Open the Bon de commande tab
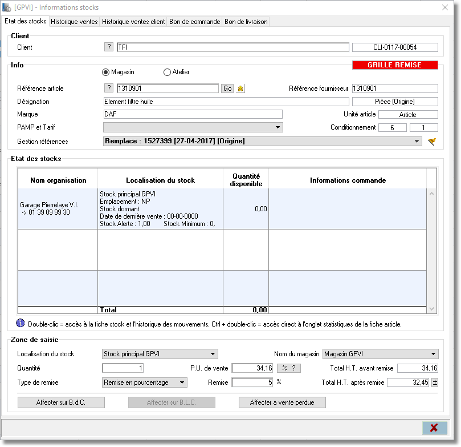The width and height of the screenshot is (461, 447). 195,22
